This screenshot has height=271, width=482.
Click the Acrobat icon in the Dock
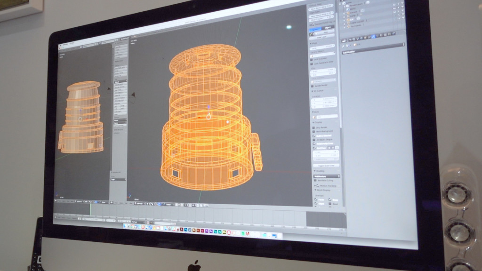click(181, 230)
